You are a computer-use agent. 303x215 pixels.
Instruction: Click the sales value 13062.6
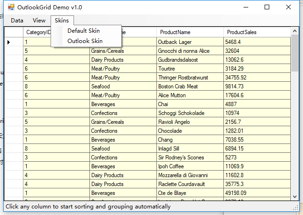[257, 59]
